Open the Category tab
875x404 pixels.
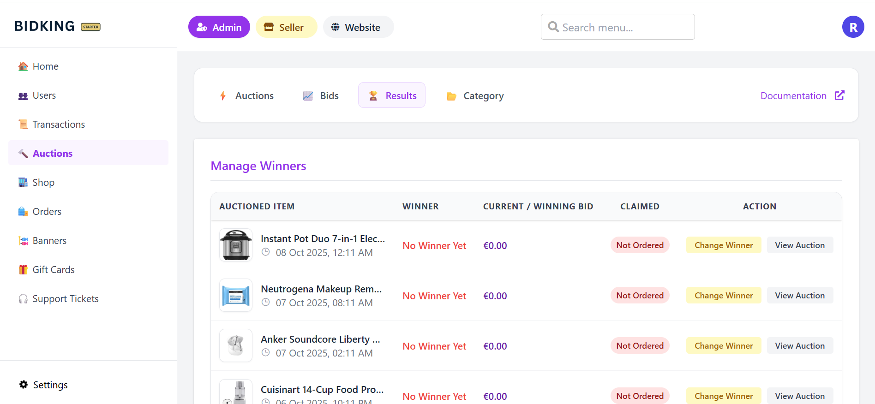point(475,95)
